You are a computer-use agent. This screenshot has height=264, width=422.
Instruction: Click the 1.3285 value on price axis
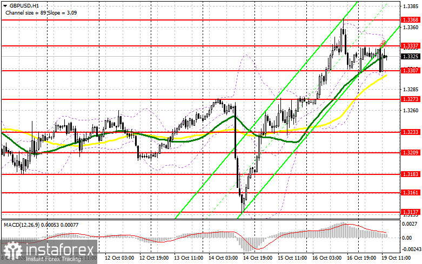(x=411, y=89)
